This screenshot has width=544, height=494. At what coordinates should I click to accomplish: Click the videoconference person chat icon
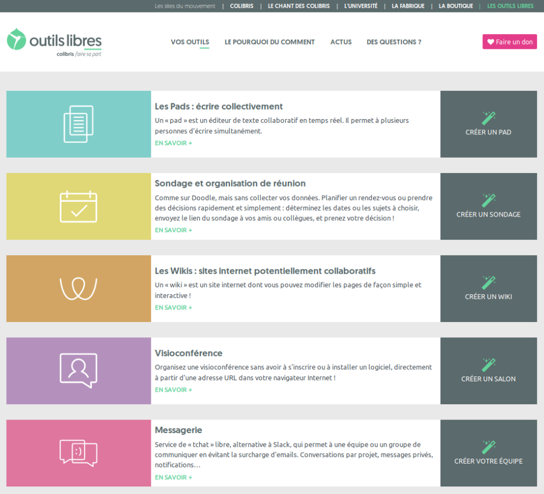[x=78, y=370]
